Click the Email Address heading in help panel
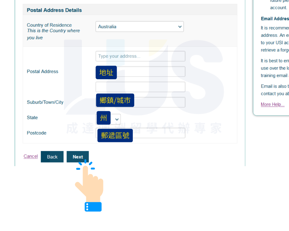The width and height of the screenshot is (289, 231). tap(275, 19)
